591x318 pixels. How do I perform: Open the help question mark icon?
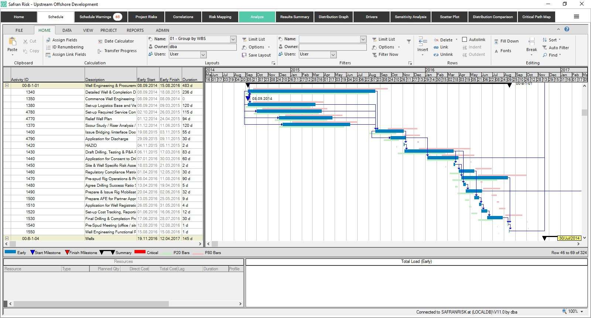pyautogui.click(x=567, y=29)
